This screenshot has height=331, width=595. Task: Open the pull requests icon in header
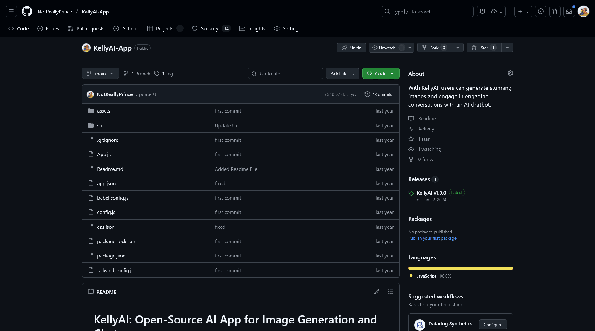click(x=555, y=12)
